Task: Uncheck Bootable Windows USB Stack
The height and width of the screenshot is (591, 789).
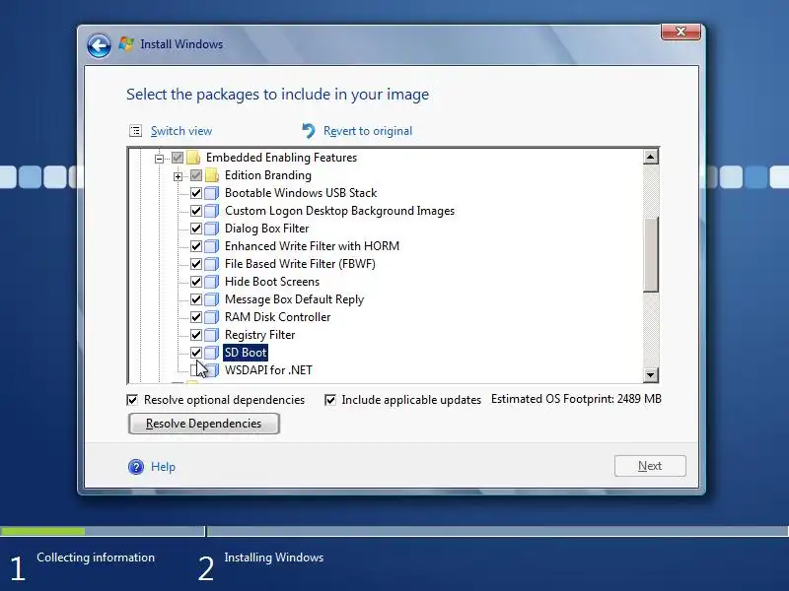Action: click(x=196, y=193)
